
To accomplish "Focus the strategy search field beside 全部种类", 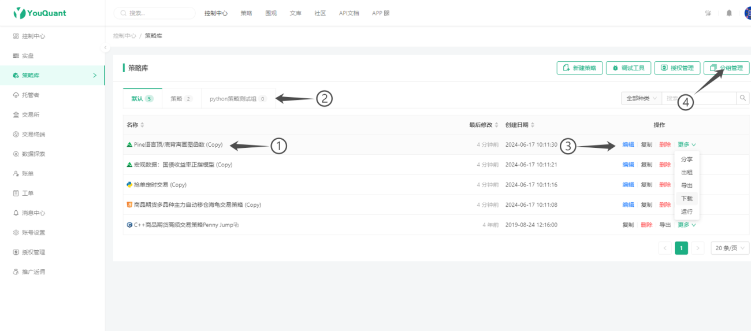I will [699, 98].
